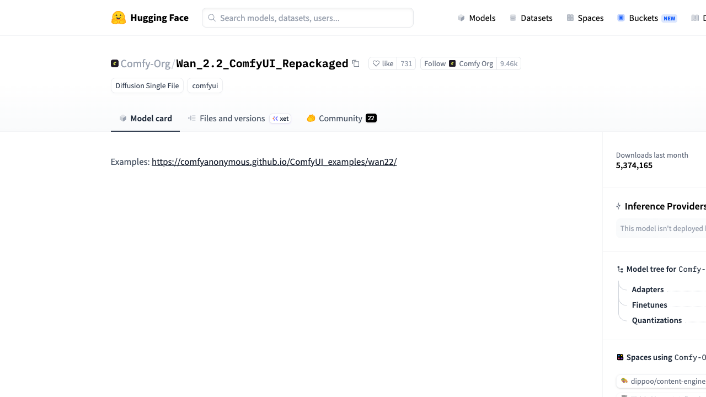Click the Downloads last month label
Screen dimensions: 706x397
tap(652, 155)
